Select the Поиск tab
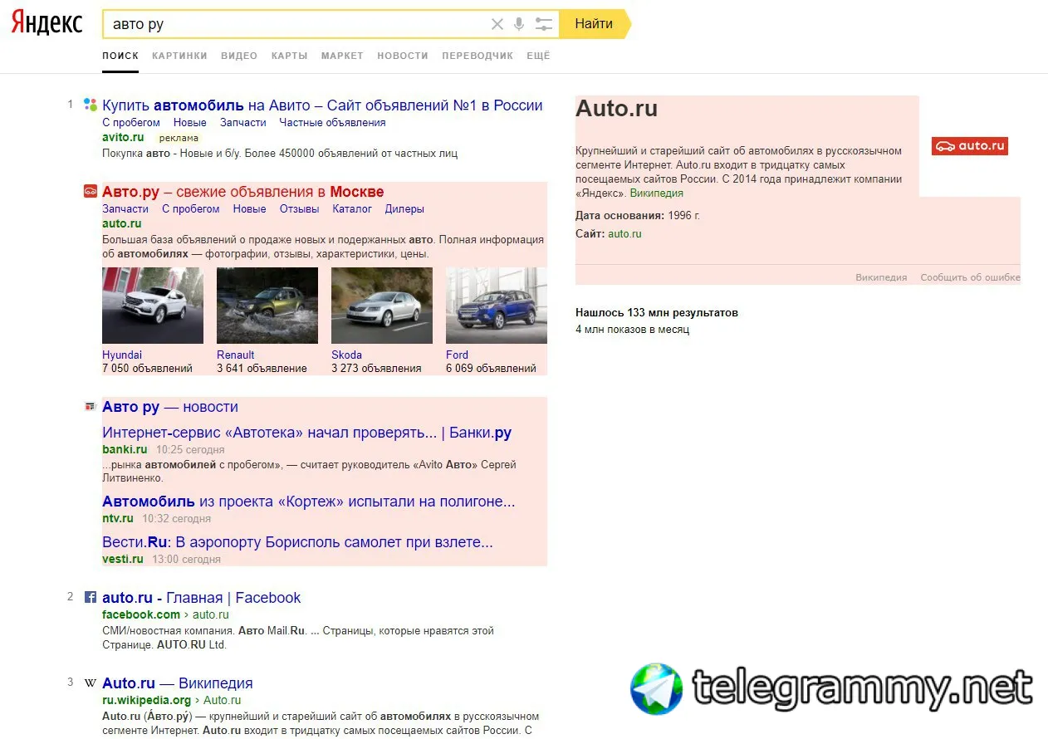 [120, 56]
